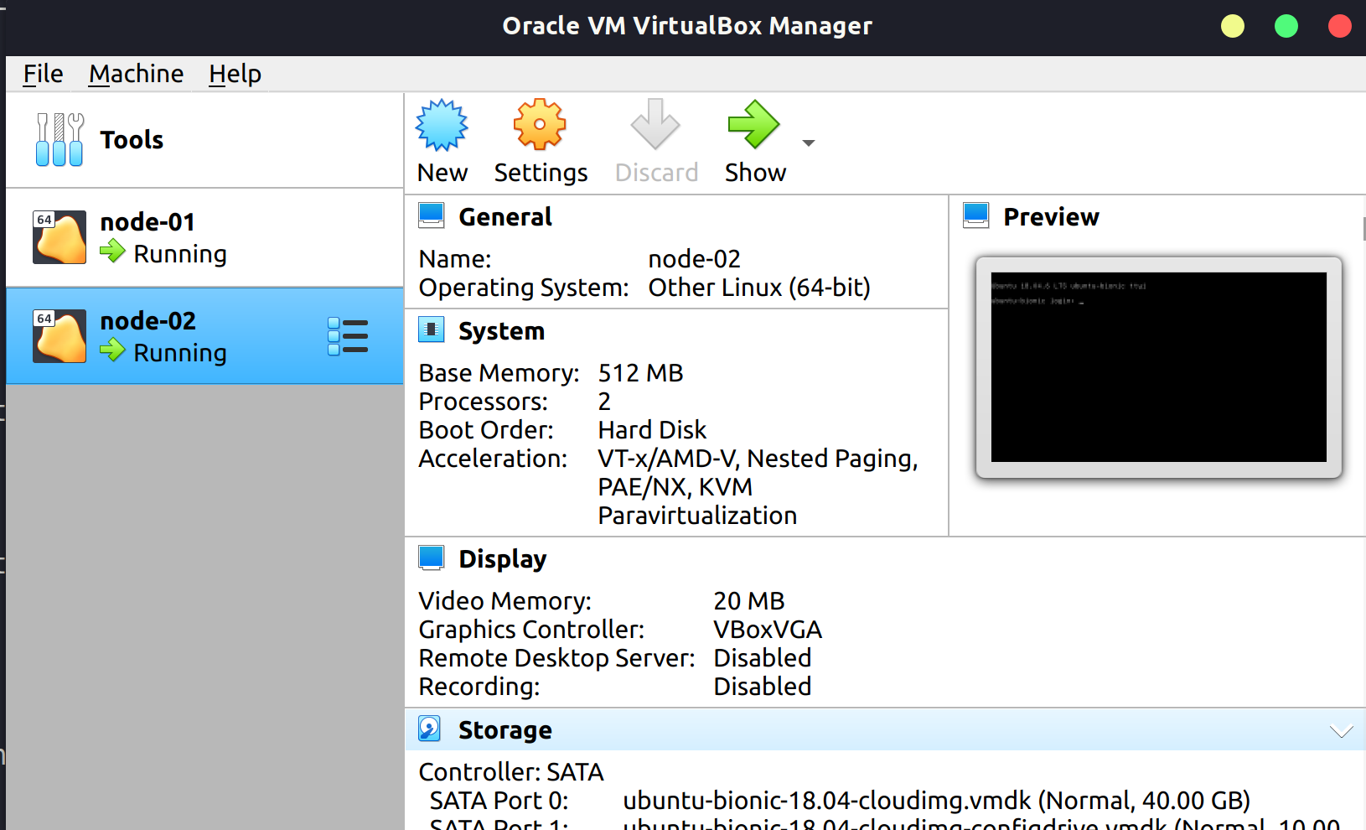Click the node-01 VM operating system icon
This screenshot has height=830, width=1366.
[x=60, y=237]
